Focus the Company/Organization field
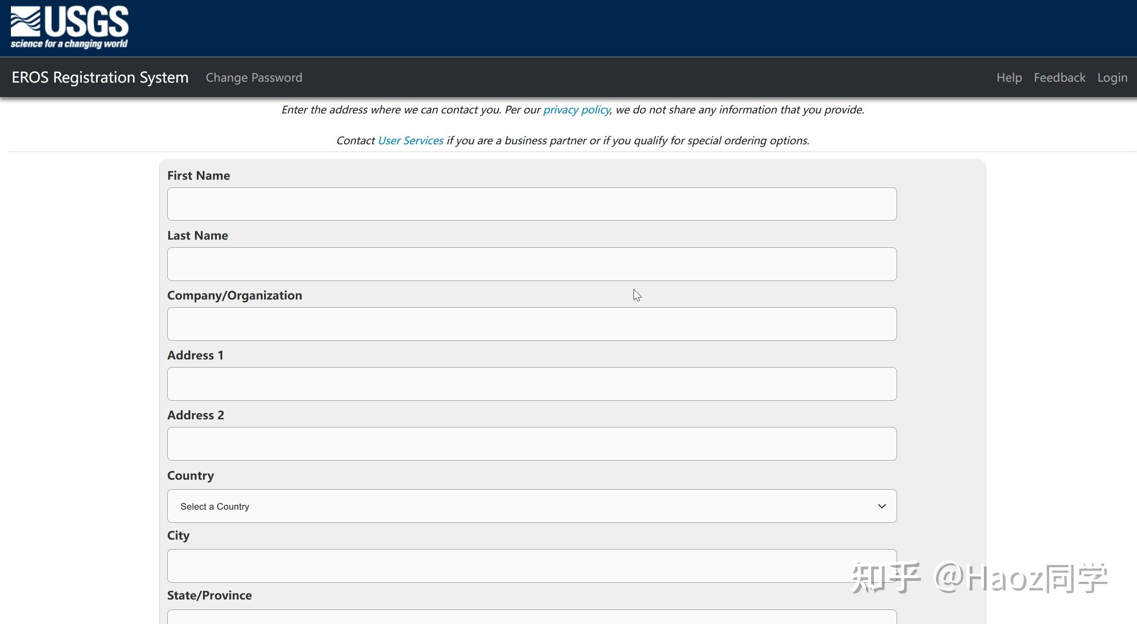 pos(532,324)
